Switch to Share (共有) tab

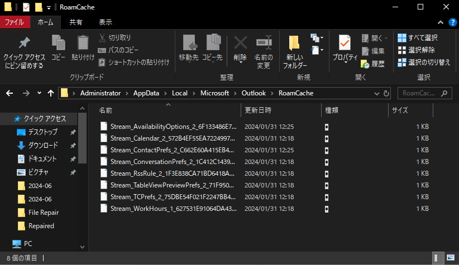click(x=76, y=22)
